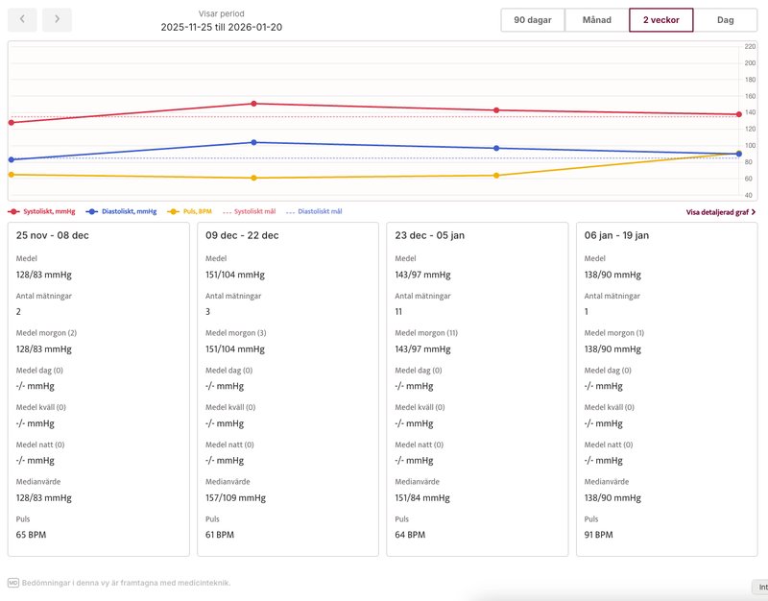Screen dimensions: 768x601
Task: Click the Bedömningar i denna vy disclaimer text
Action: click(127, 583)
